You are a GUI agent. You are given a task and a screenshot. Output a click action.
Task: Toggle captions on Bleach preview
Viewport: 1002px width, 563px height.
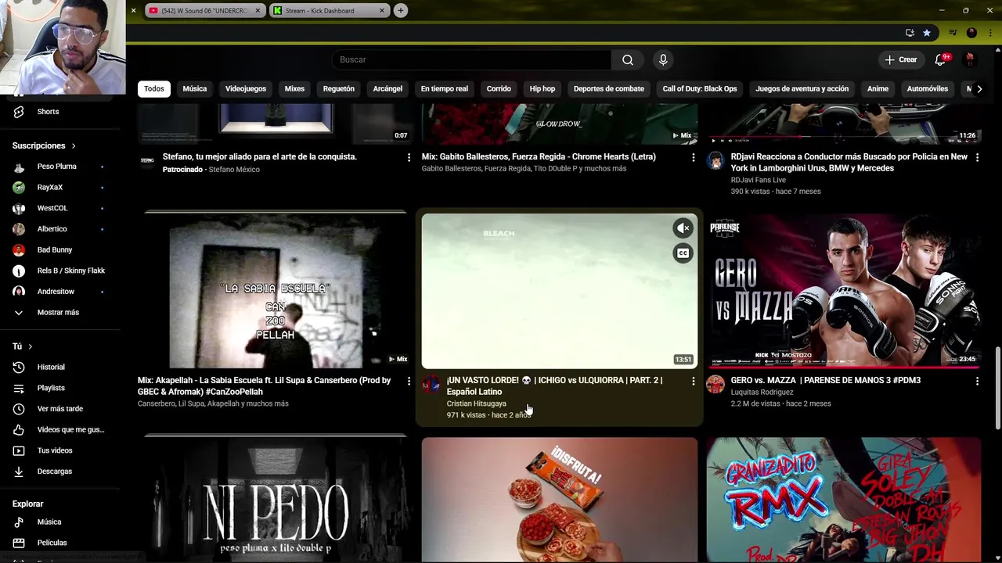click(683, 253)
